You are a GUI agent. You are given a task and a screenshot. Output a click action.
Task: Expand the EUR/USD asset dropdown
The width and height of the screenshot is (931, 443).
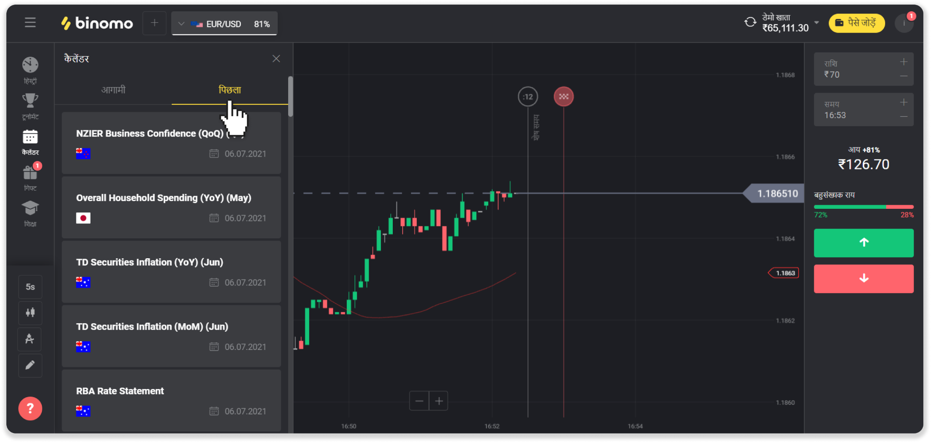(x=181, y=24)
